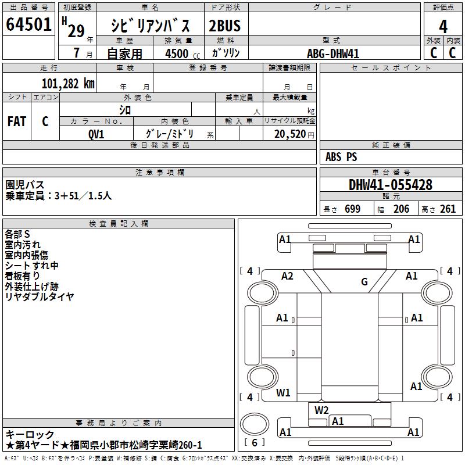465x465 pixels.
Task: Select the color number QV1
Action: coord(96,134)
